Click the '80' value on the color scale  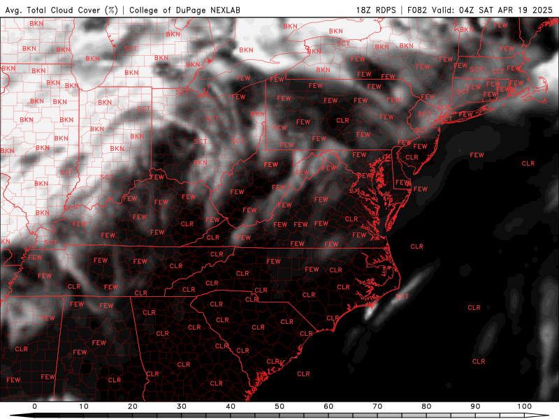coord(426,406)
